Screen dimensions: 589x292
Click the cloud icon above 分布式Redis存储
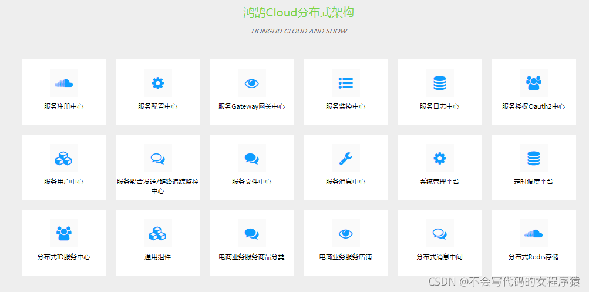pyautogui.click(x=533, y=234)
